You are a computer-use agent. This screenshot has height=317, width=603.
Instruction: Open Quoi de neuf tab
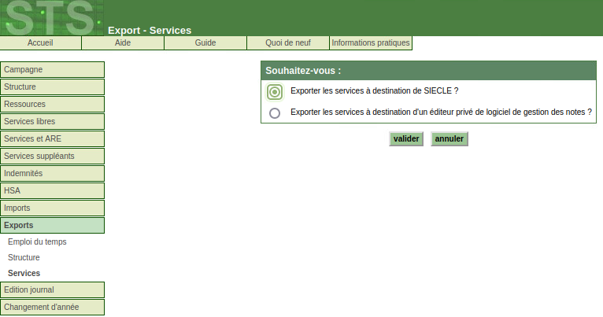(288, 43)
